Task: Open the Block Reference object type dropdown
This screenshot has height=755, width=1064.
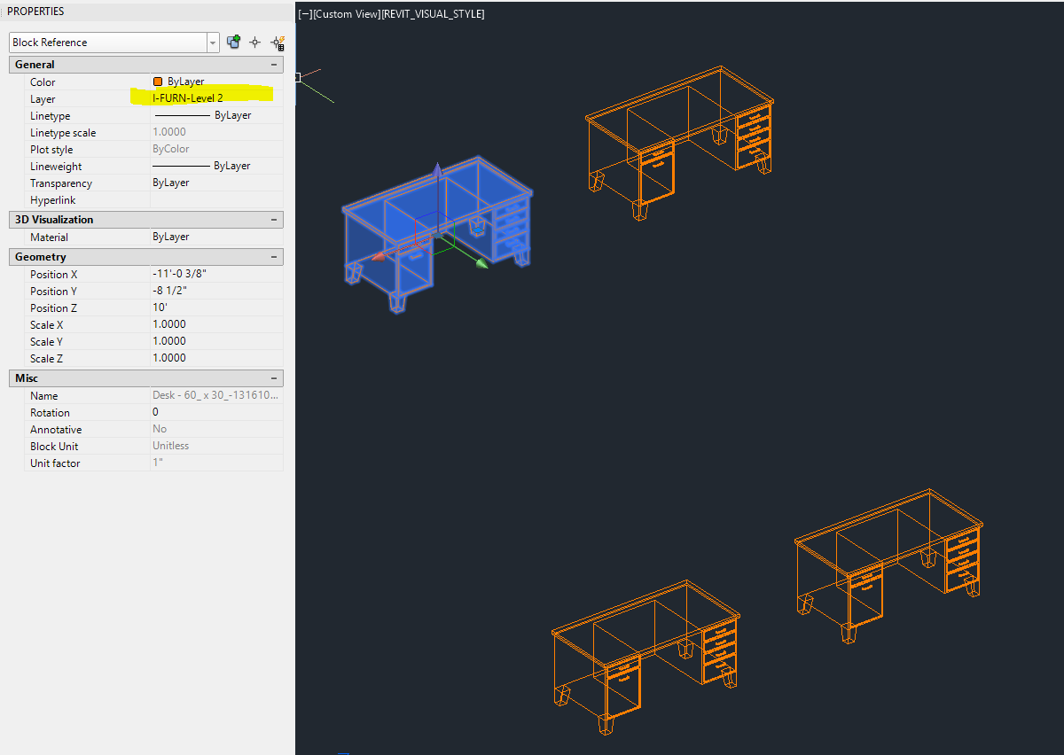Action: pos(211,42)
